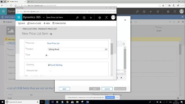185x104 pixels.
Task: Click Save & Close command
Action: 34,23
